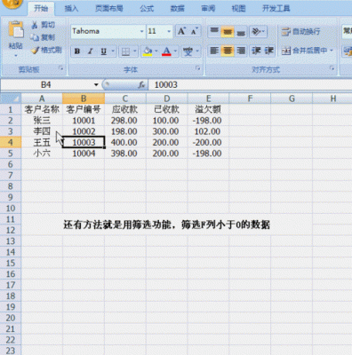
Task: Select cell containing 10004
Action: pos(84,154)
